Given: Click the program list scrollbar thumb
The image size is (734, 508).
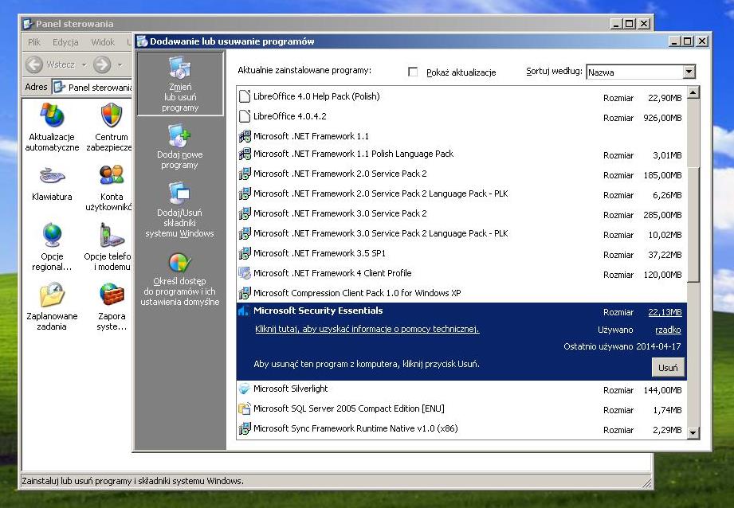Looking at the screenshot, I should coord(693,225).
